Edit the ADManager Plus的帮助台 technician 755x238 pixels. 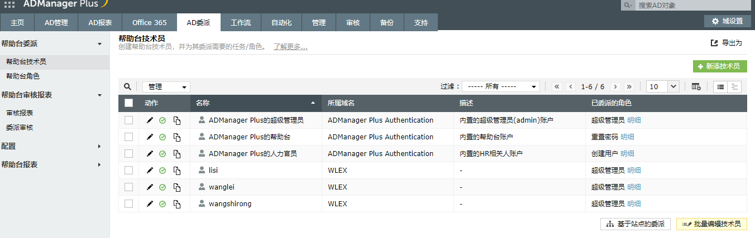tap(150, 137)
